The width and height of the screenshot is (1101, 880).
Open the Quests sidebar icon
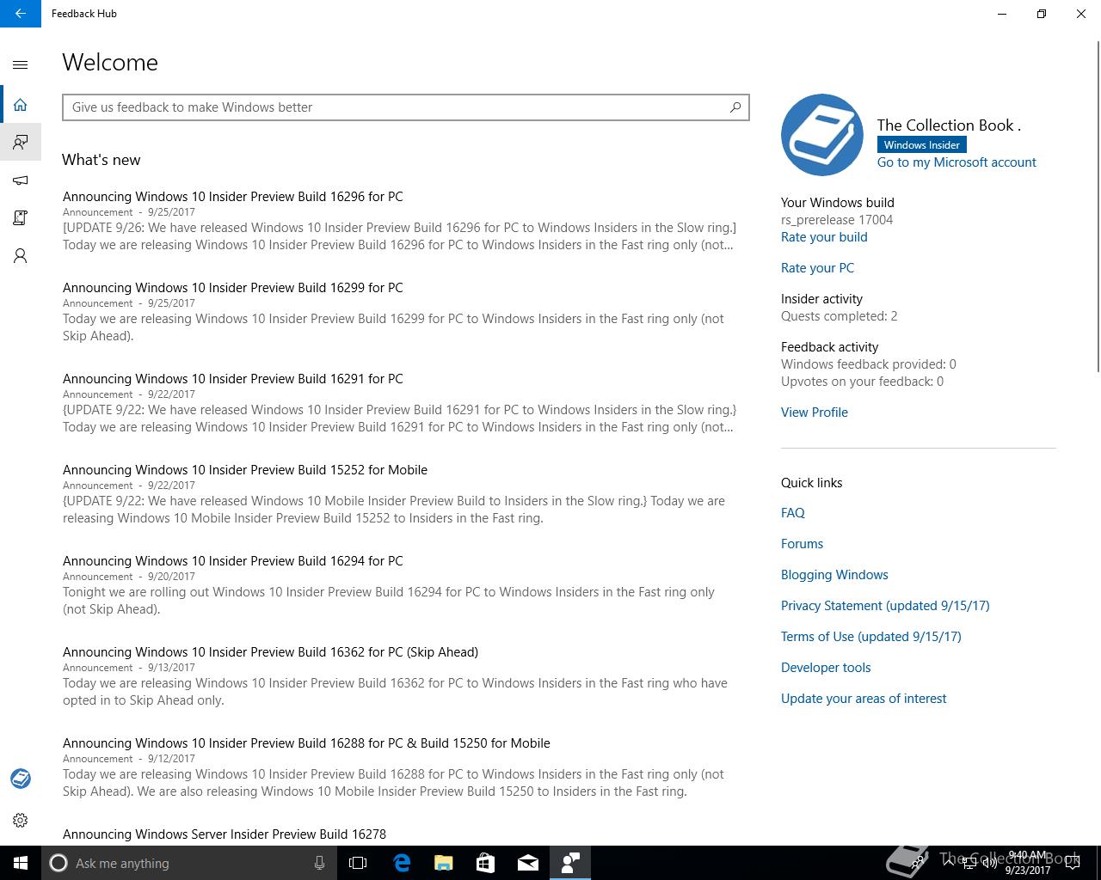(21, 217)
